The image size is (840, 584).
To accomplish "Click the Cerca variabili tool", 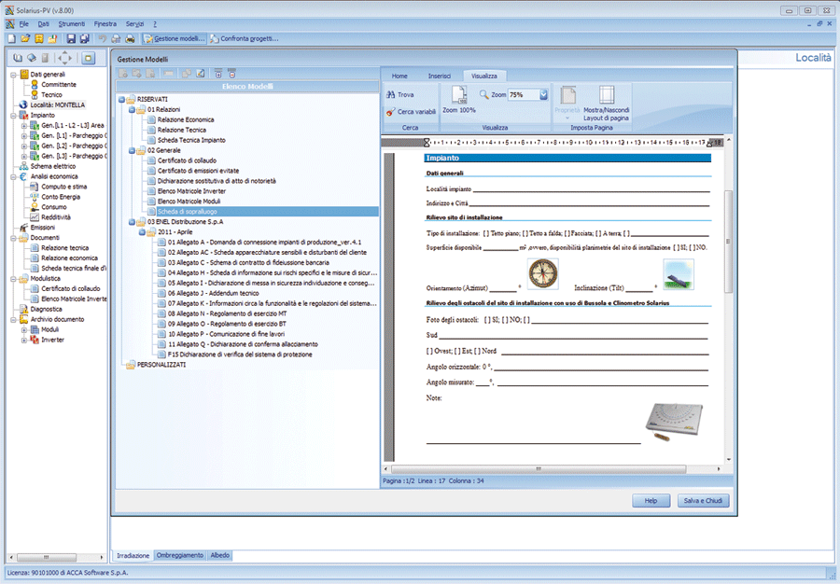I will [x=411, y=111].
